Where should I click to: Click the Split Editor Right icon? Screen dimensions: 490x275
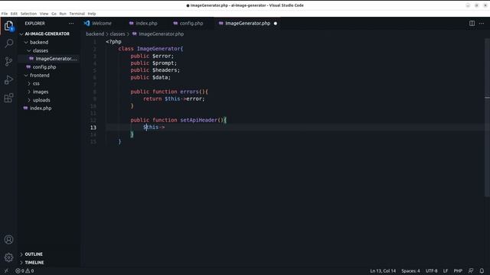pyautogui.click(x=472, y=24)
